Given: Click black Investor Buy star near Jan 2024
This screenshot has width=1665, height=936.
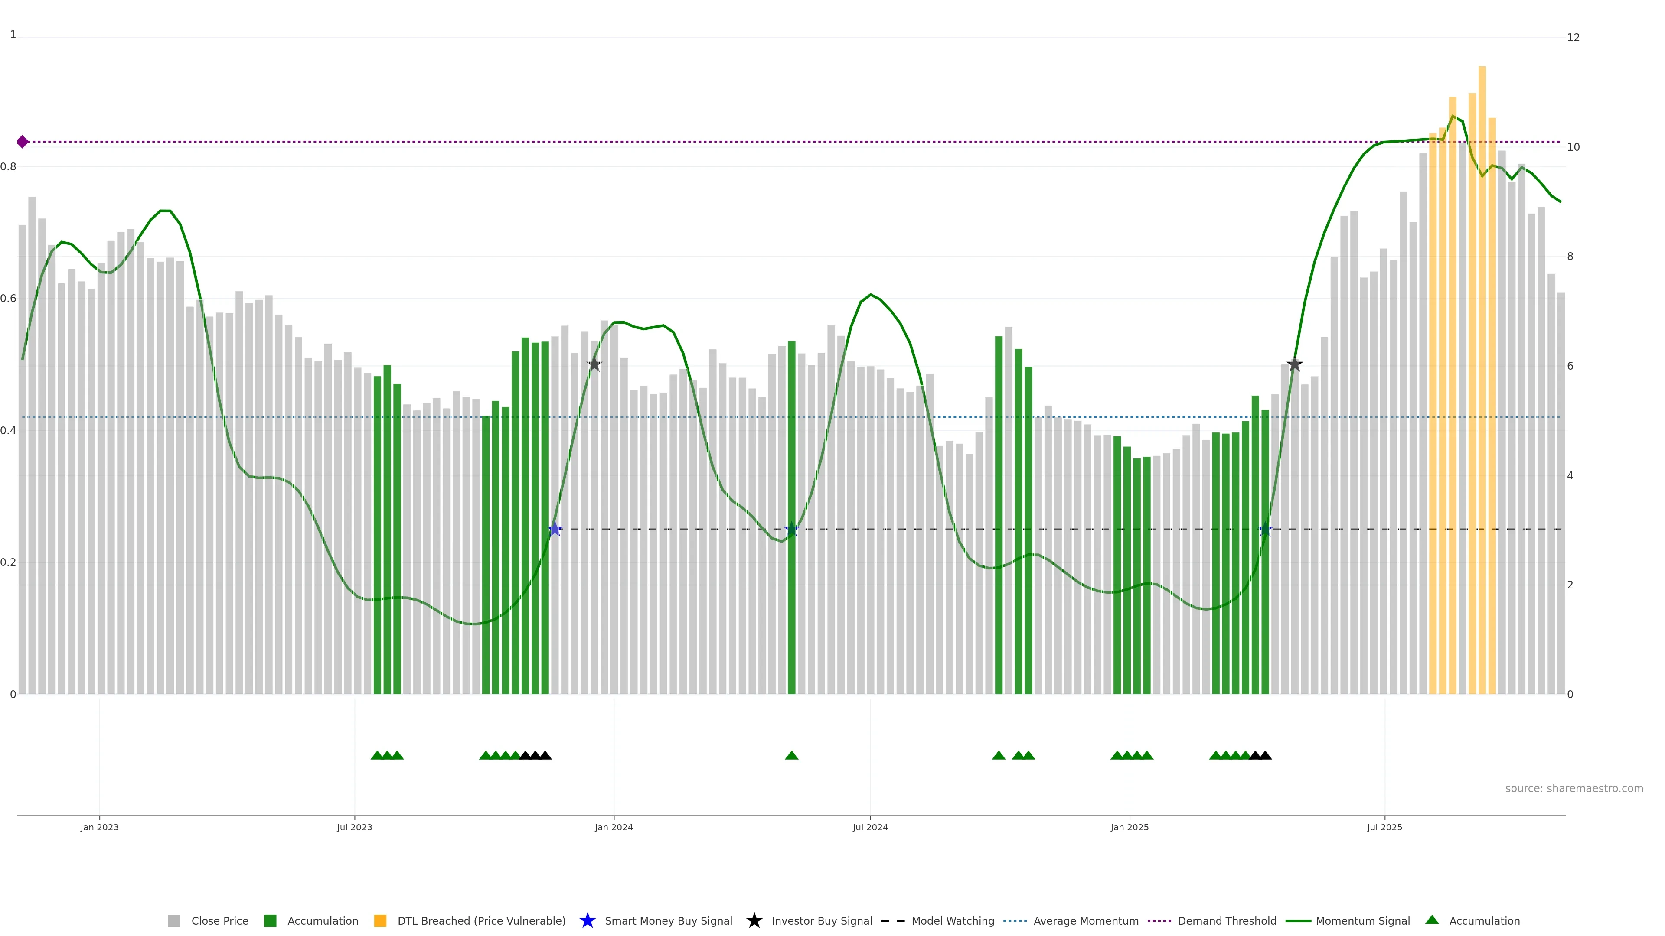Looking at the screenshot, I should coord(594,364).
